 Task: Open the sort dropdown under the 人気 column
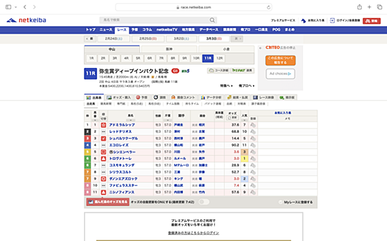click(244, 120)
